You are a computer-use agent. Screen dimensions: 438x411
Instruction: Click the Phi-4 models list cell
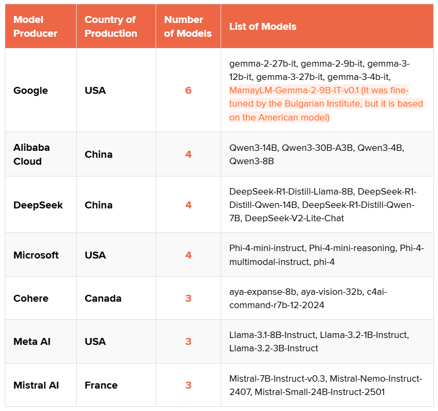tap(326, 255)
